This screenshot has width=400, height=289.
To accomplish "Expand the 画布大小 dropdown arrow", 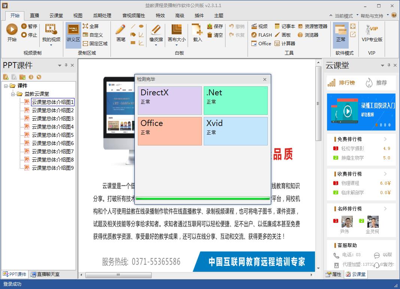I will pos(176,45).
